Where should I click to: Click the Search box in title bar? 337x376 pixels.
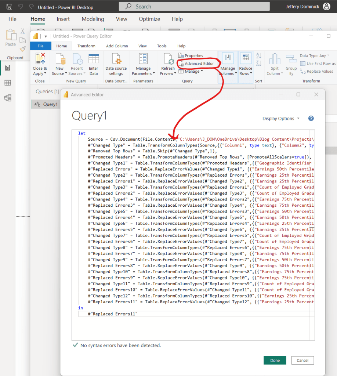(194, 7)
